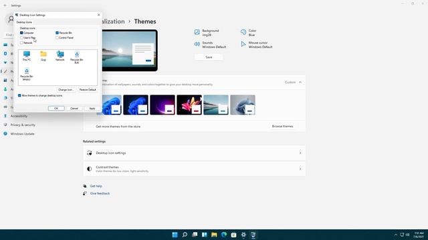Viewport: 428px width, 240px height.
Task: Enable the Computer desktop icon checkbox
Action: point(21,33)
